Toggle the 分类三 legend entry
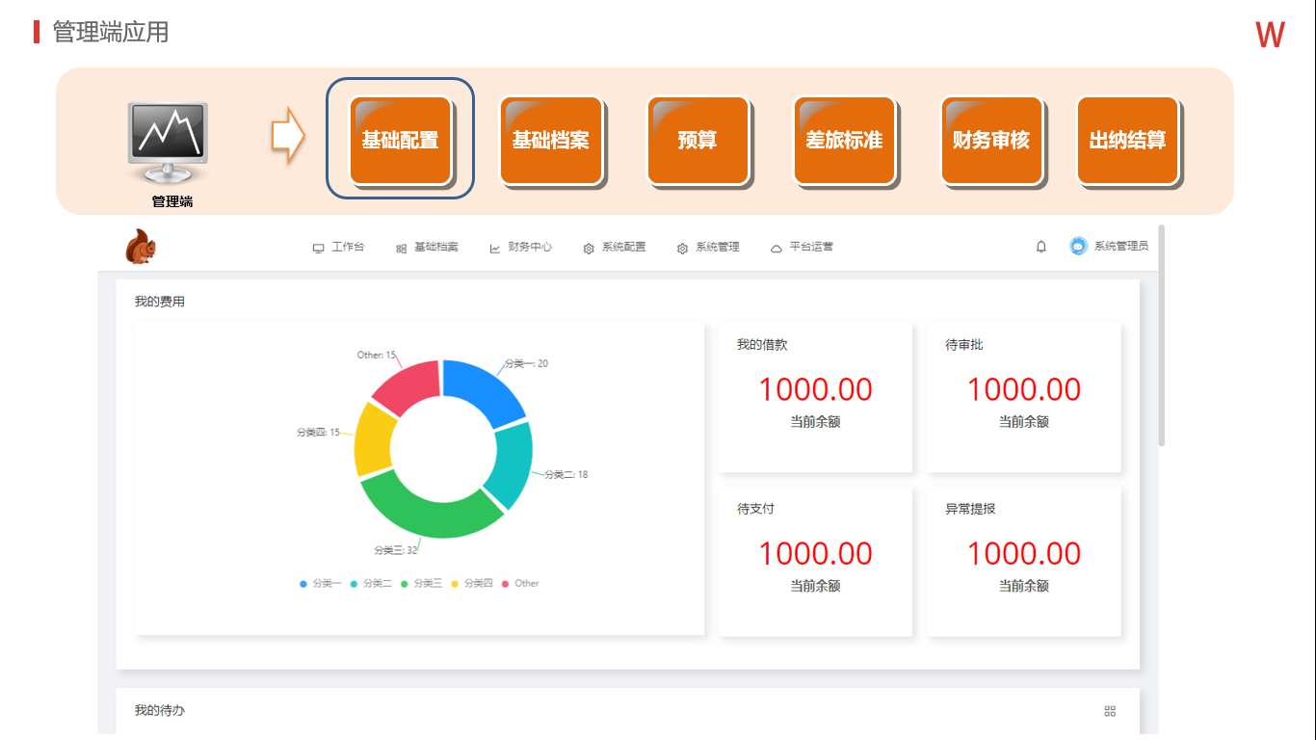 pos(422,584)
